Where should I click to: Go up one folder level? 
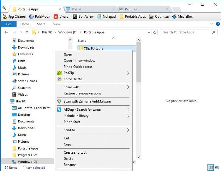[x=27, y=32]
